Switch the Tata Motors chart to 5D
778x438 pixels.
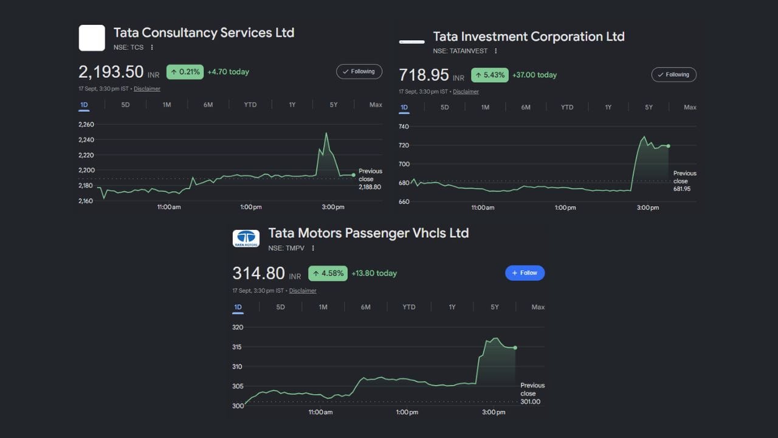coord(280,307)
